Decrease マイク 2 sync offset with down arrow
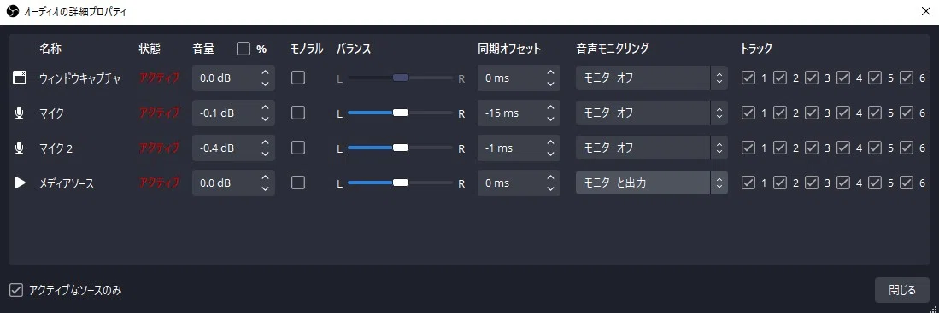Viewport: 939px width, 313px height. (551, 154)
